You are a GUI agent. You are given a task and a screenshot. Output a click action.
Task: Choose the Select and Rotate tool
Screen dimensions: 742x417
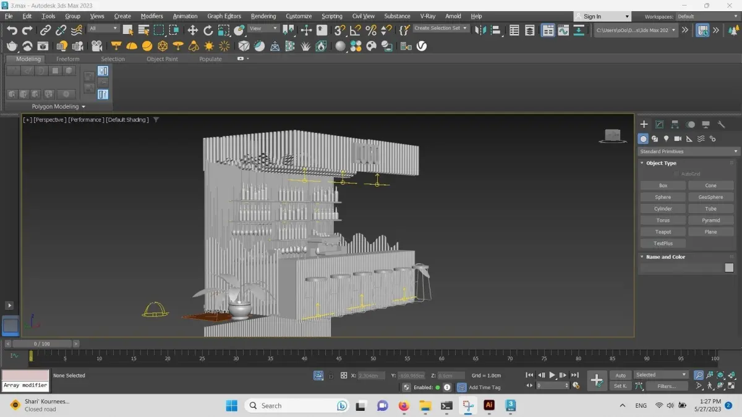(208, 30)
